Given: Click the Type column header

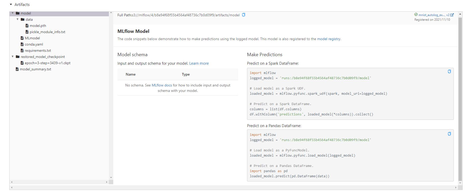Looking at the screenshot, I should 186,74.
